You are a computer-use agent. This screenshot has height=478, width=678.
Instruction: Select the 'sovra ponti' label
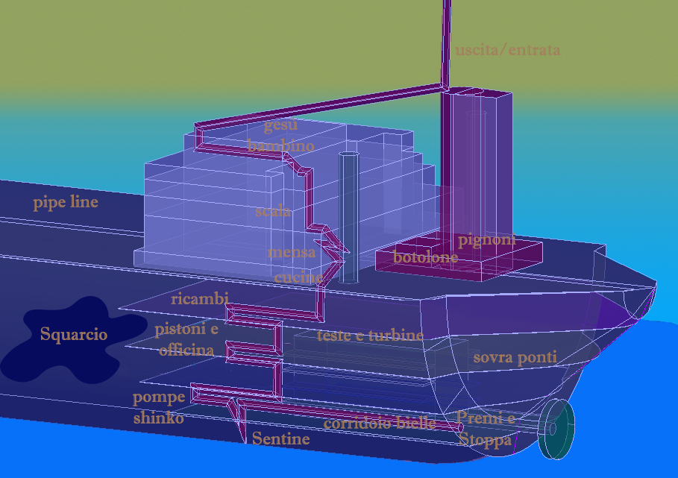click(x=515, y=357)
